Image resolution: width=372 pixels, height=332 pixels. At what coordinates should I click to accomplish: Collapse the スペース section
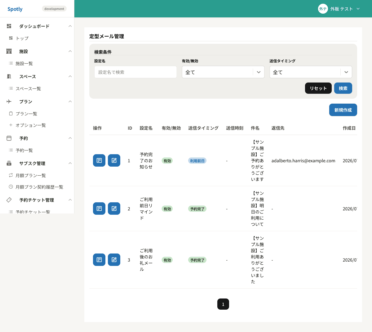pyautogui.click(x=70, y=76)
